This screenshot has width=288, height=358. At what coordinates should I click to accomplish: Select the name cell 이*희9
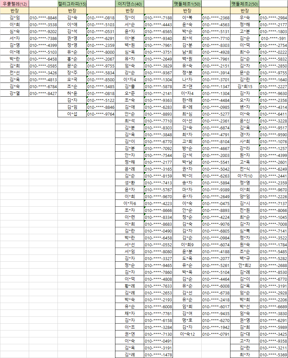[187, 245]
